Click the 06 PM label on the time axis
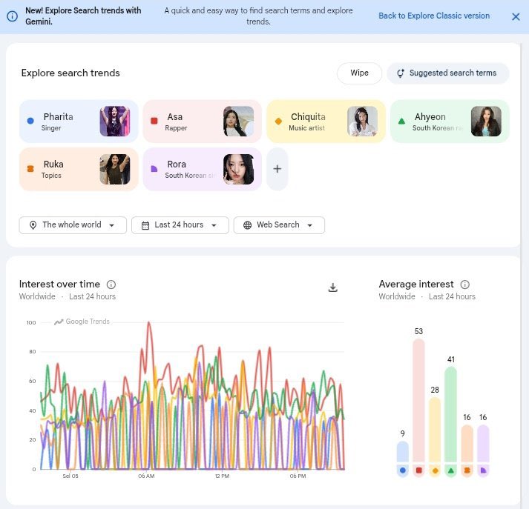Viewport: 529px width, 509px height. [298, 476]
